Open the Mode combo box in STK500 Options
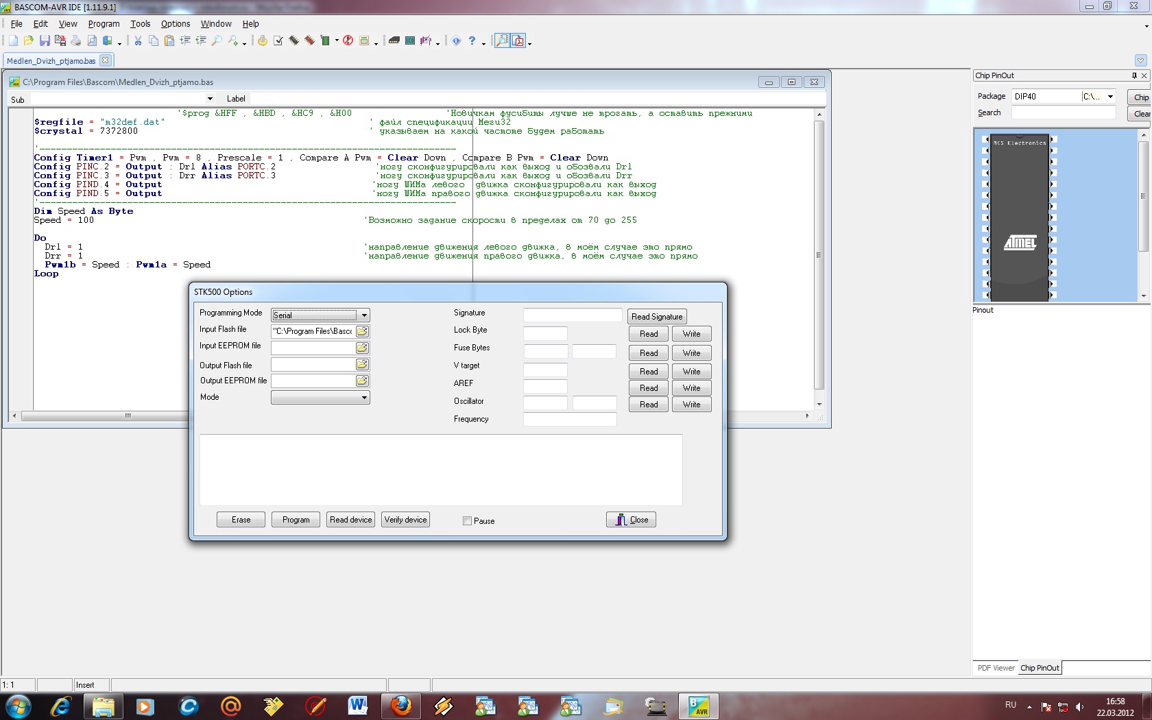The width and height of the screenshot is (1152, 720). click(364, 398)
